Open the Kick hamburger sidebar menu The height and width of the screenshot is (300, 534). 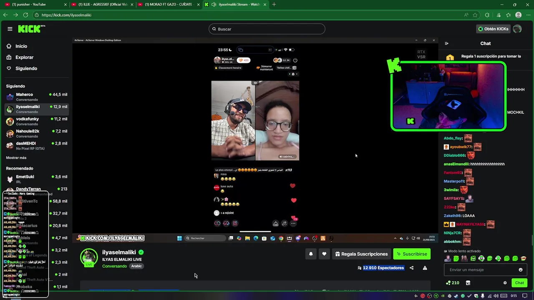tap(10, 29)
